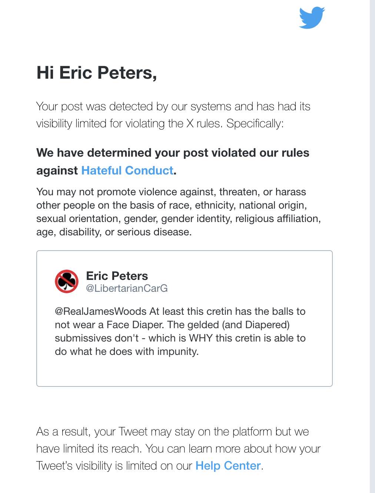The height and width of the screenshot is (493, 375).
Task: Click the "Hi Eric Peters," greeting heading
Action: pos(97,72)
